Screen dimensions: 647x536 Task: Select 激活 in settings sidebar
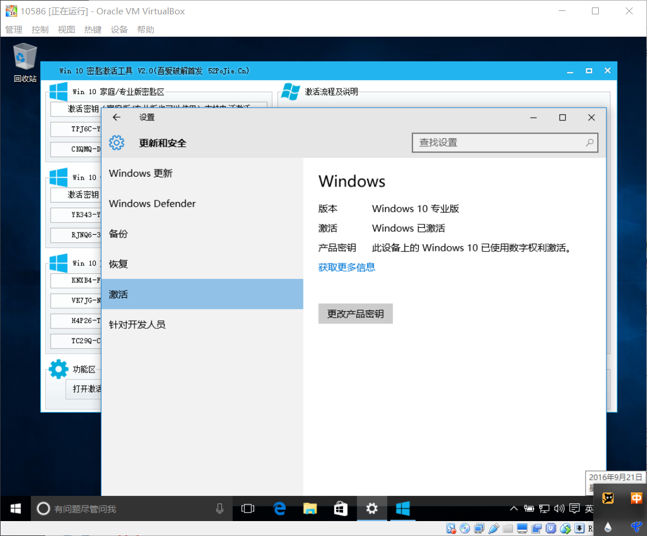click(202, 294)
